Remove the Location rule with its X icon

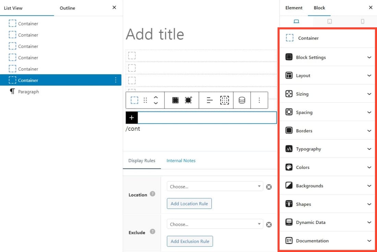pyautogui.click(x=269, y=187)
